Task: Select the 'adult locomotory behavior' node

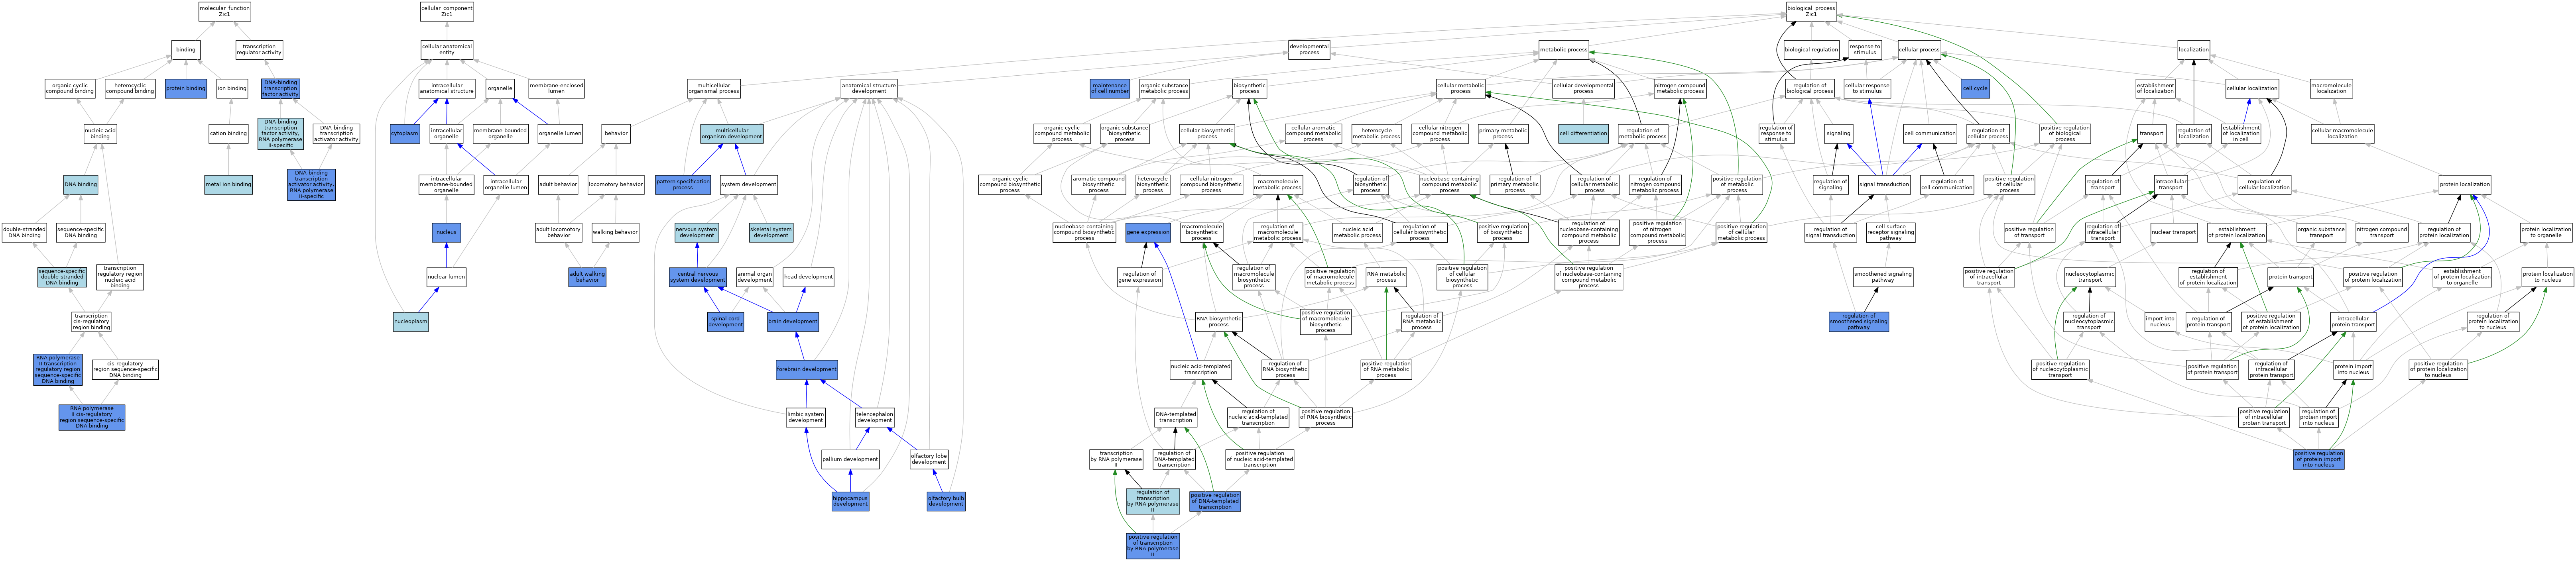Action: click(559, 232)
